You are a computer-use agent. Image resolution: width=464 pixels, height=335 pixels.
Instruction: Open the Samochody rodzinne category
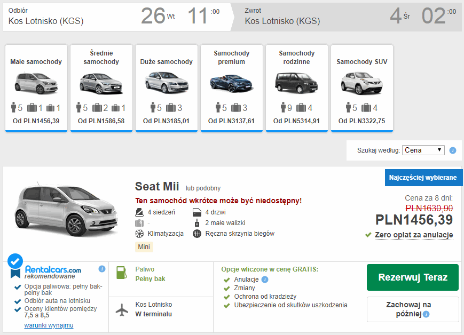pyautogui.click(x=297, y=88)
